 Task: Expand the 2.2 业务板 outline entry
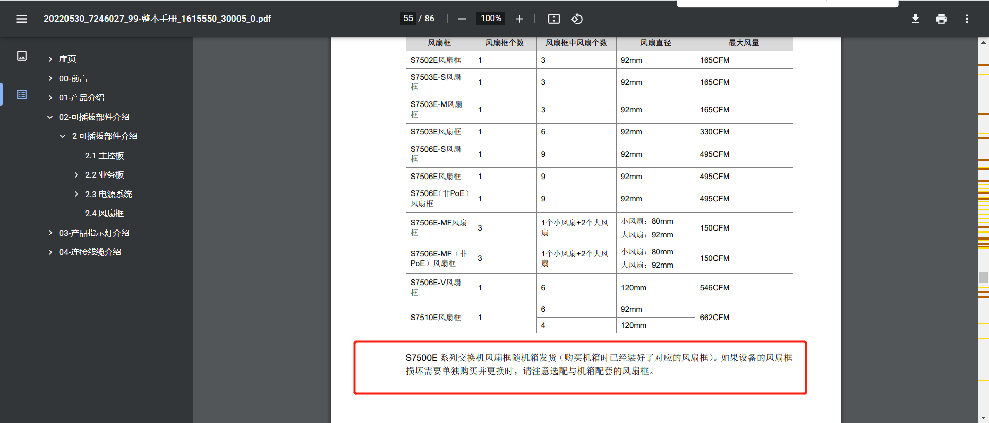click(x=76, y=175)
